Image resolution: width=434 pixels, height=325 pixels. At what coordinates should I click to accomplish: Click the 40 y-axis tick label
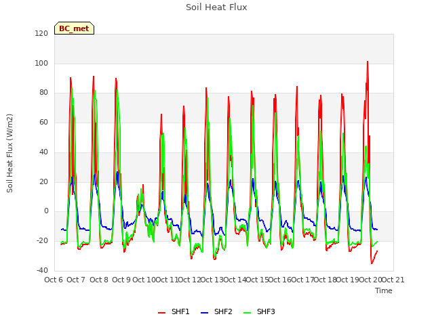click(43, 152)
